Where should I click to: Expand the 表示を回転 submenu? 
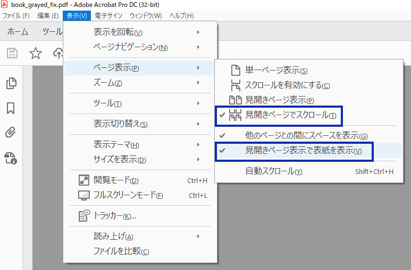pyautogui.click(x=140, y=32)
